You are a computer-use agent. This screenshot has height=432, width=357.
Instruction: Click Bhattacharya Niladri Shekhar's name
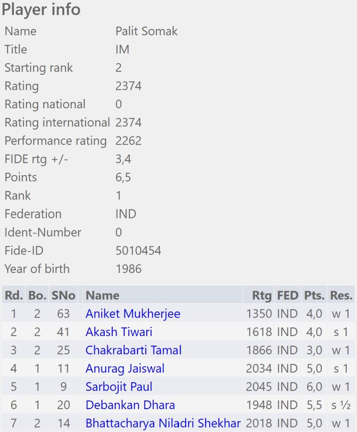pos(163,423)
